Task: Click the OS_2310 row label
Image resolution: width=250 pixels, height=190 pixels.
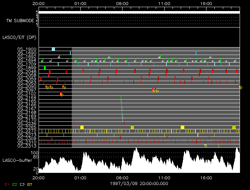Action: point(26,142)
